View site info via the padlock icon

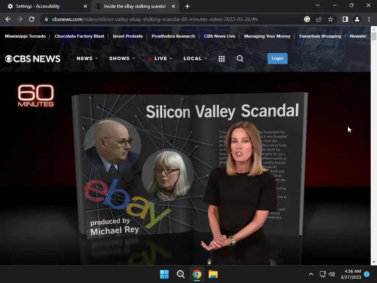pos(46,19)
